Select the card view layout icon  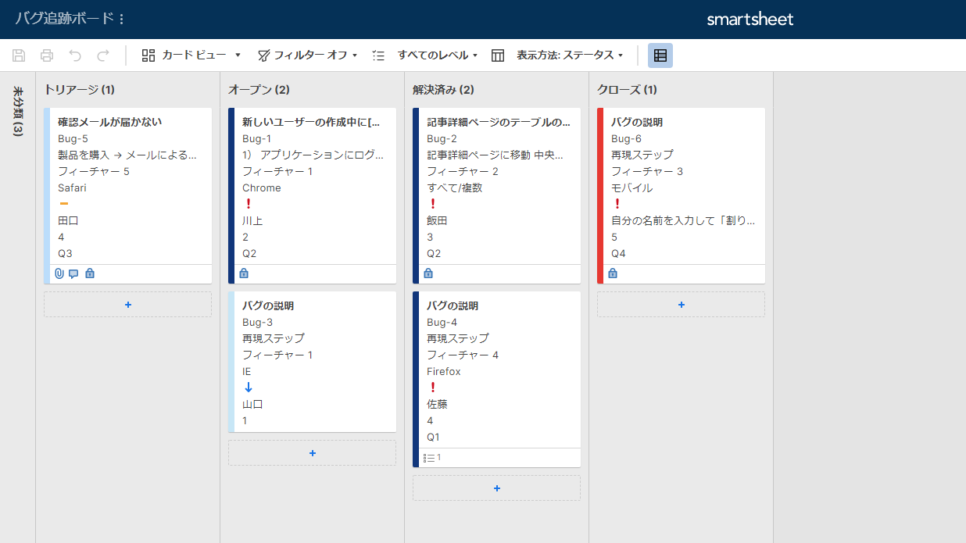pos(147,55)
